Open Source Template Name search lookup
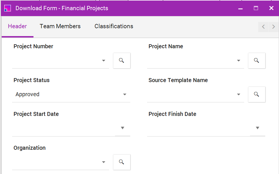The height and width of the screenshot is (174, 279). point(256,94)
